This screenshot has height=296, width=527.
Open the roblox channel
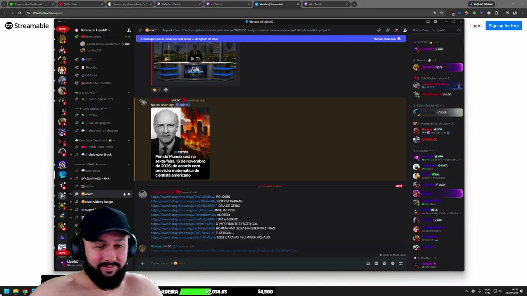[93, 115]
